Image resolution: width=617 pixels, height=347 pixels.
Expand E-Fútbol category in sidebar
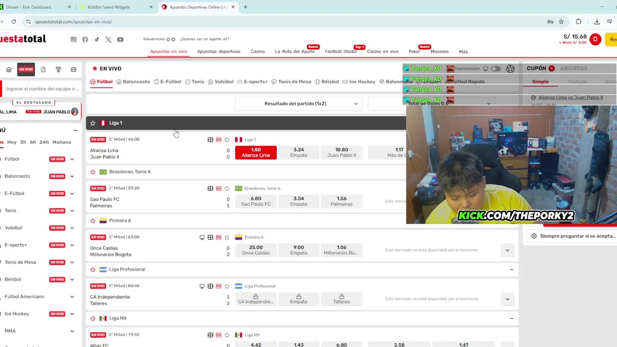(72, 193)
